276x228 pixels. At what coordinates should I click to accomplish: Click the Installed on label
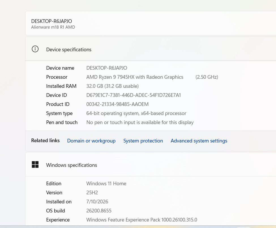59,202
